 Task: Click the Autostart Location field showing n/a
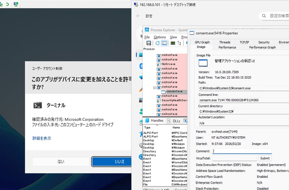(x=244, y=123)
